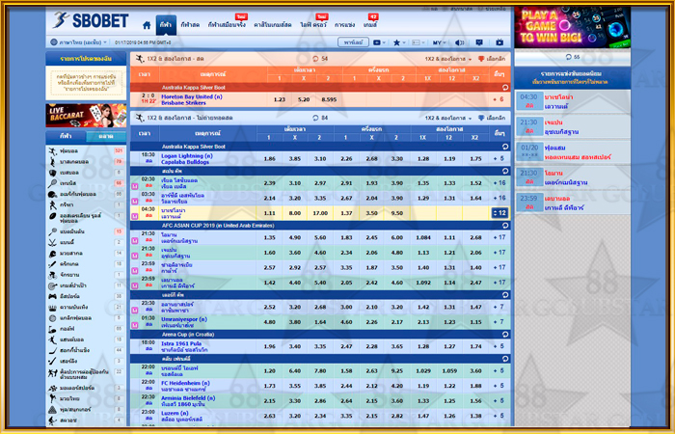Click refresh icon beside the 84 counter

(x=312, y=118)
